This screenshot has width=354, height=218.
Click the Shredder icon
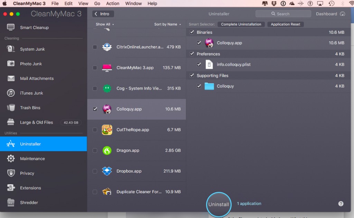click(x=11, y=202)
